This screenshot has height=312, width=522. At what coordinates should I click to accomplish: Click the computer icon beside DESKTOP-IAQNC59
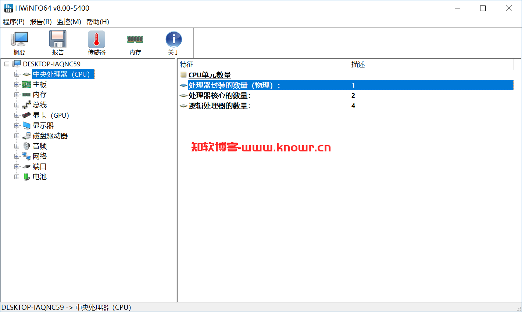click(17, 64)
